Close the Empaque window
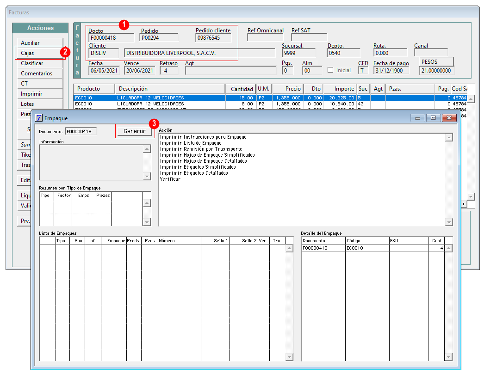The height and width of the screenshot is (373, 484). pyautogui.click(x=449, y=118)
